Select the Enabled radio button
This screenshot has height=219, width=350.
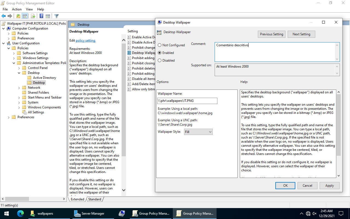click(160, 53)
